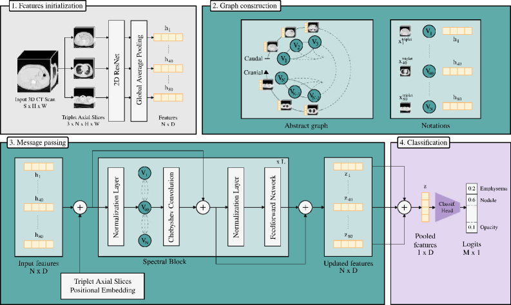Select the Chebyshev Convolution block
This screenshot has width=511, height=305.
click(x=171, y=207)
